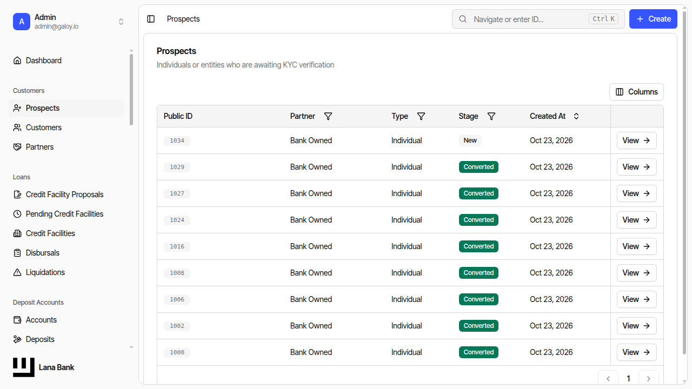View prospect 1016
692x389 pixels.
(x=636, y=246)
